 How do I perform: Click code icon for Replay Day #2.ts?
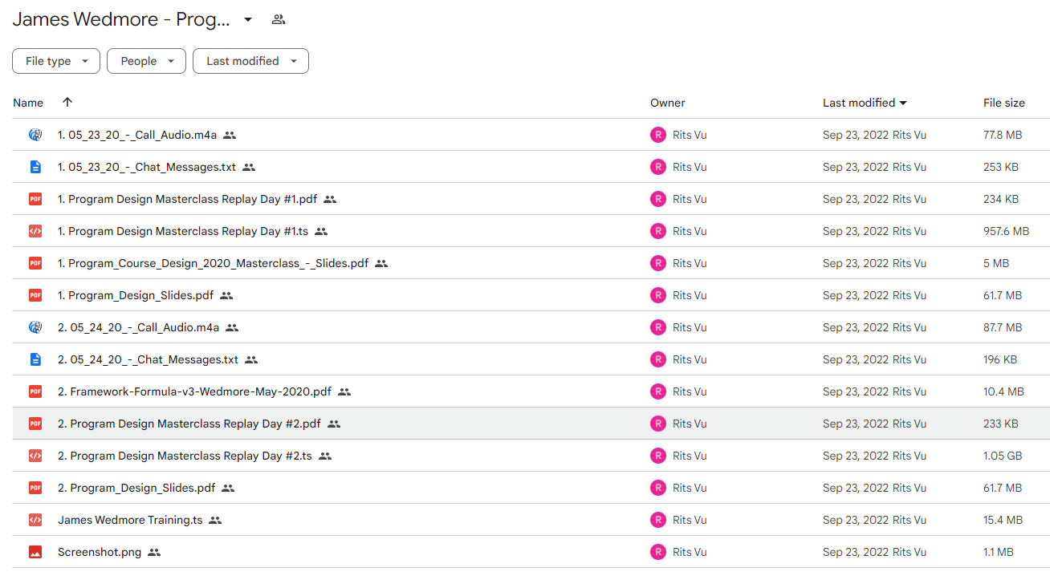point(35,456)
